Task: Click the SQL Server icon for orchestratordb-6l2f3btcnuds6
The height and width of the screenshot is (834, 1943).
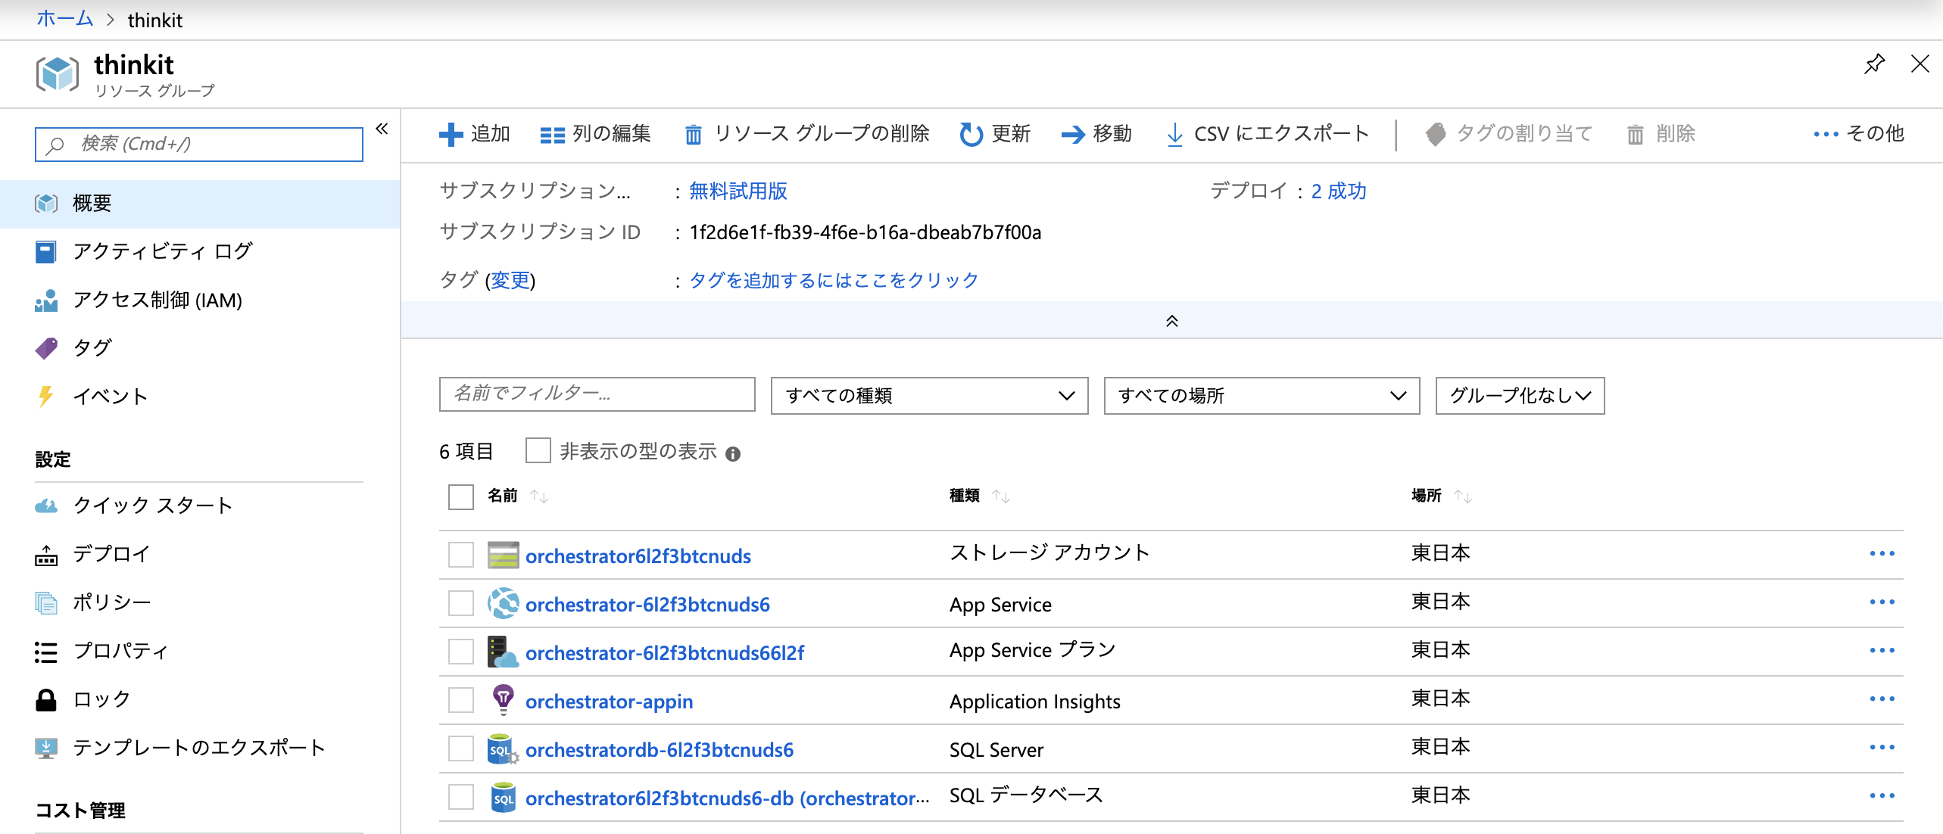Action: 503,748
